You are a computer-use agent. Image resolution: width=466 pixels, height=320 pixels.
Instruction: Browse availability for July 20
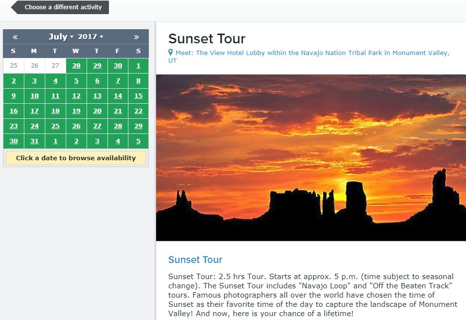pos(97,111)
